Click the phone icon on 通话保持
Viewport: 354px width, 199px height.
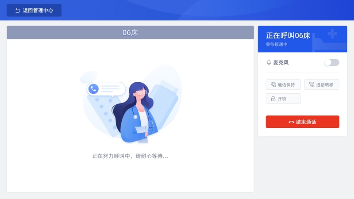tap(273, 84)
